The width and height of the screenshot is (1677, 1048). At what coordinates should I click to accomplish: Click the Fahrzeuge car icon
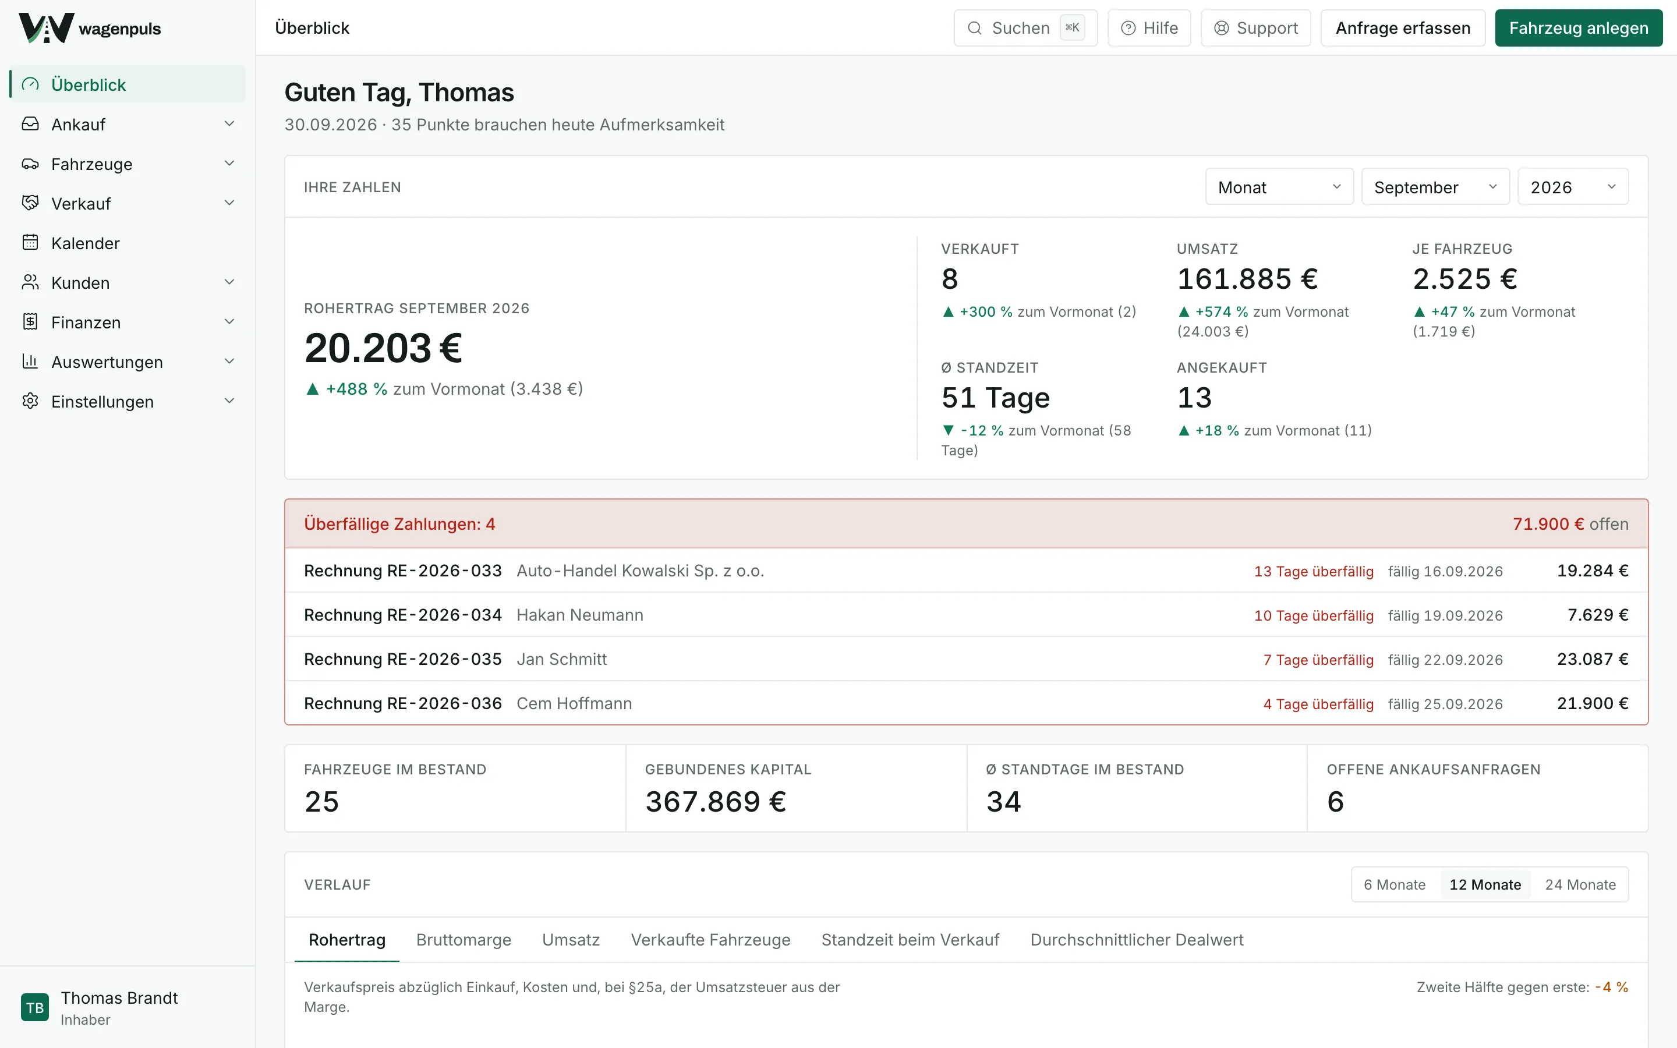[30, 164]
